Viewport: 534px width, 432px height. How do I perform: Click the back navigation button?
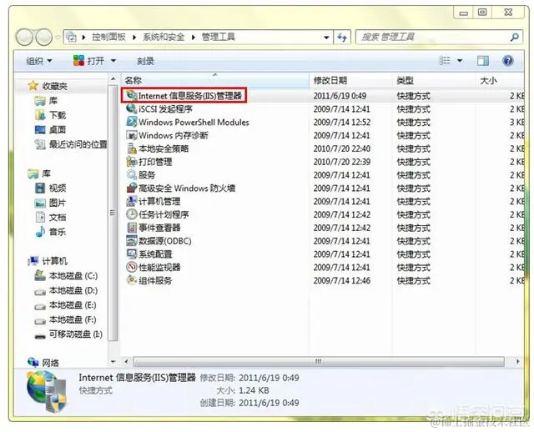pyautogui.click(x=25, y=37)
